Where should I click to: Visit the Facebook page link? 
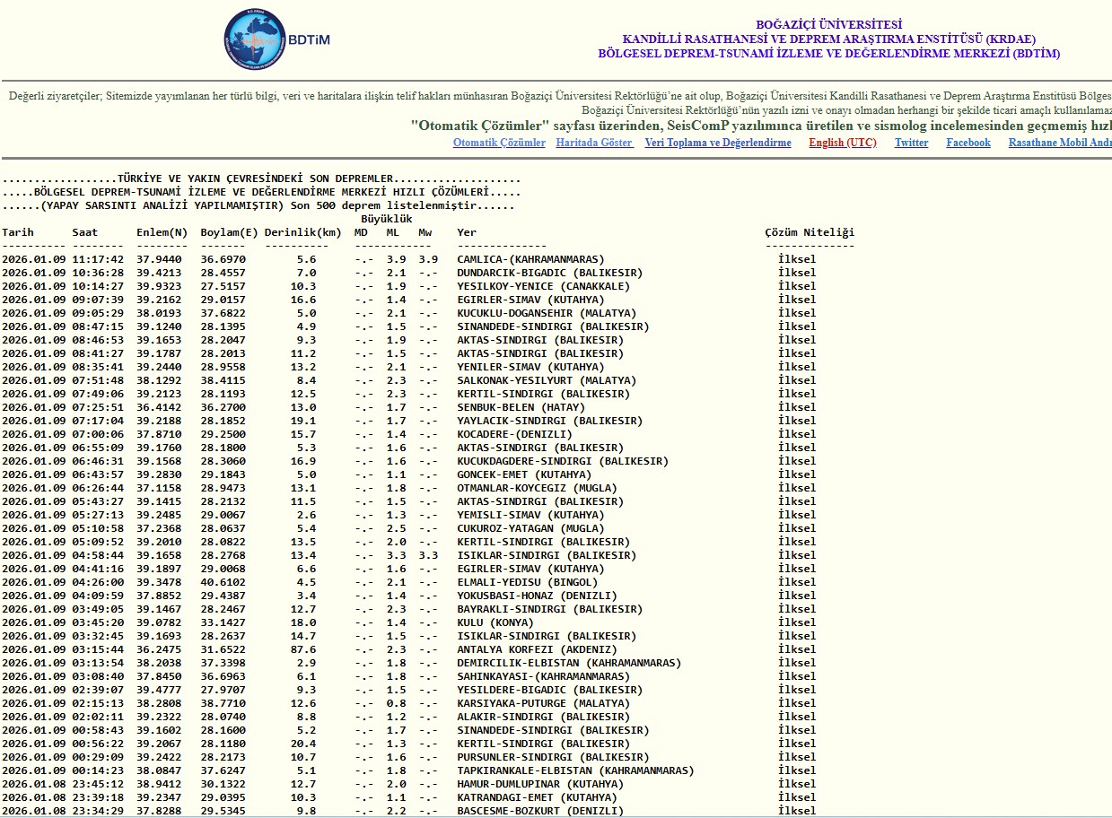968,143
